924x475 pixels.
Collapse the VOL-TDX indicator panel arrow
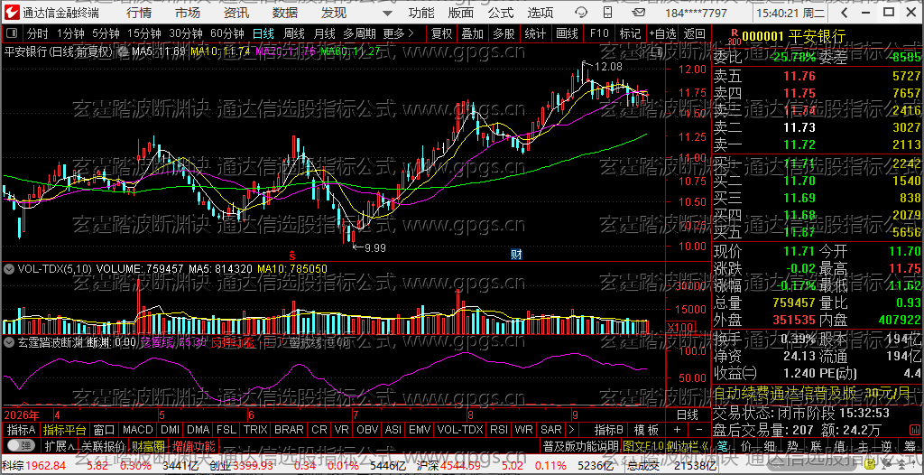[x=9, y=268]
